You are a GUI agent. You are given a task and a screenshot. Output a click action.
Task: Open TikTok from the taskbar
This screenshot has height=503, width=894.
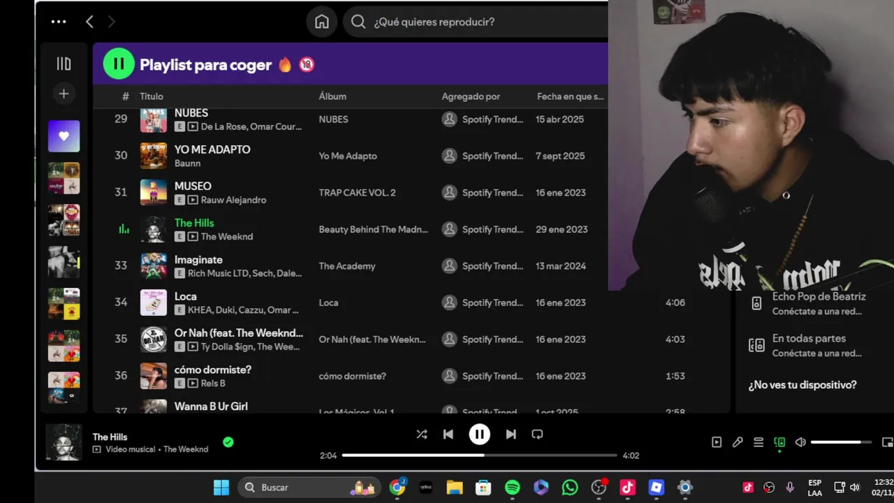pyautogui.click(x=627, y=488)
